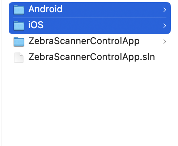Click the ZebraScannerControlApp.sln document icon
Image resolution: width=178 pixels, height=146 pixels.
[x=19, y=58]
